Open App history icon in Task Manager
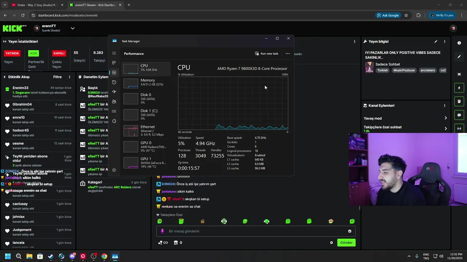The image size is (467, 262). [x=114, y=82]
